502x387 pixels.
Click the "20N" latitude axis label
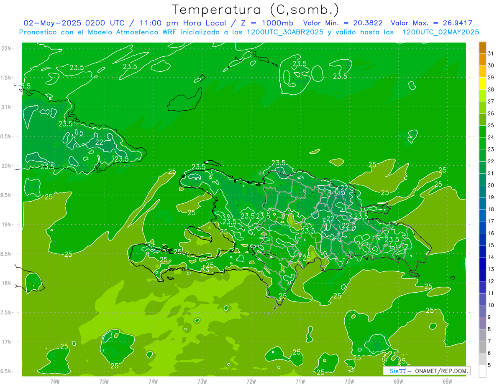point(7,166)
